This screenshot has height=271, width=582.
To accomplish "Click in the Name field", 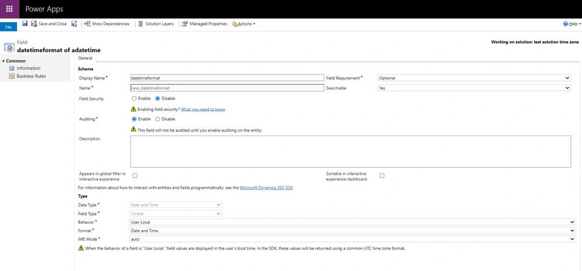I will point(227,88).
